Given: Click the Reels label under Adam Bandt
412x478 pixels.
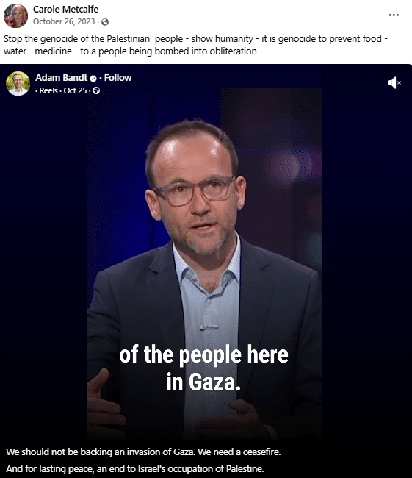Looking at the screenshot, I should pos(48,90).
